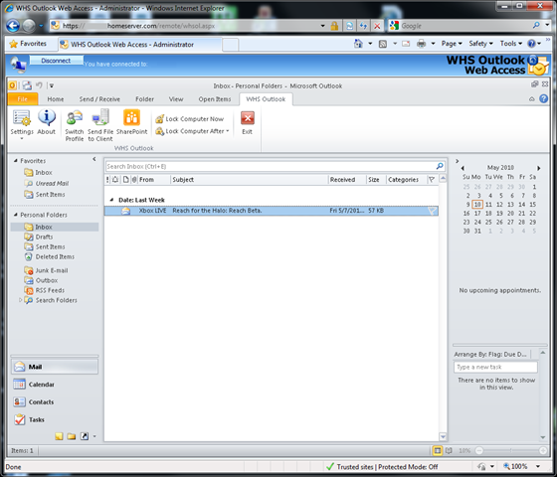Expand Search Folders node
The width and height of the screenshot is (557, 477).
[20, 300]
